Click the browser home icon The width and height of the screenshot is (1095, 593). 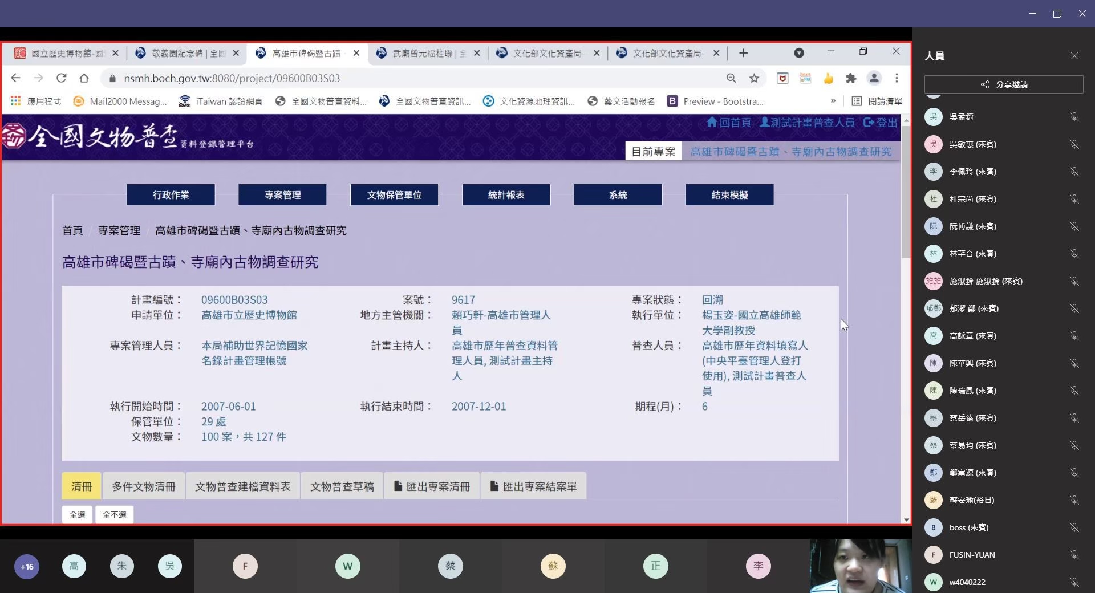click(84, 78)
